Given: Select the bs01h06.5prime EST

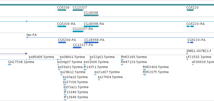Looking at the screenshot, I should click(x=85, y=65).
